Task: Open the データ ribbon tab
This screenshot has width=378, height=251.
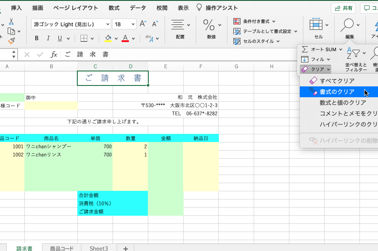Action: (138, 8)
